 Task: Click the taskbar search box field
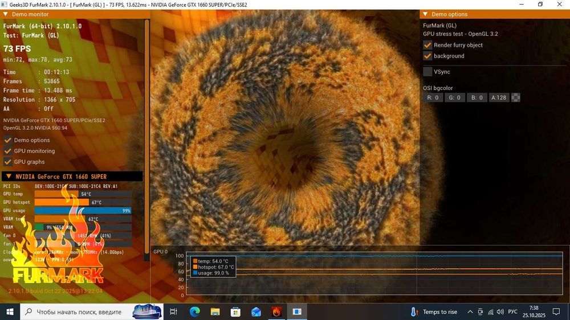click(x=92, y=311)
